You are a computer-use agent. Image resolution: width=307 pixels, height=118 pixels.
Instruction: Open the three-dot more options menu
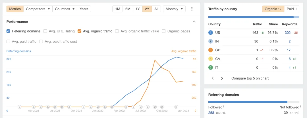click(x=192, y=9)
